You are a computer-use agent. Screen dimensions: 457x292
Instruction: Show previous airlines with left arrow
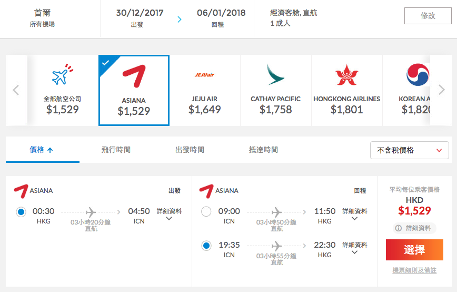pos(16,90)
